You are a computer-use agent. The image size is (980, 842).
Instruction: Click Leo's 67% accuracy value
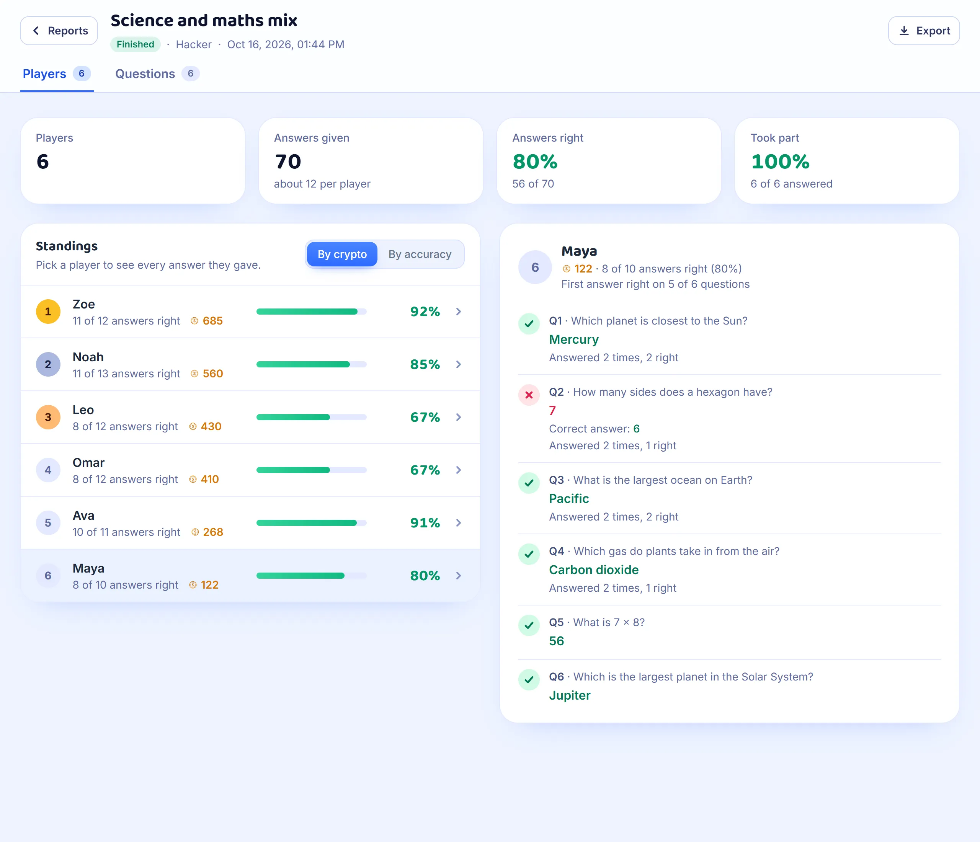coord(425,418)
